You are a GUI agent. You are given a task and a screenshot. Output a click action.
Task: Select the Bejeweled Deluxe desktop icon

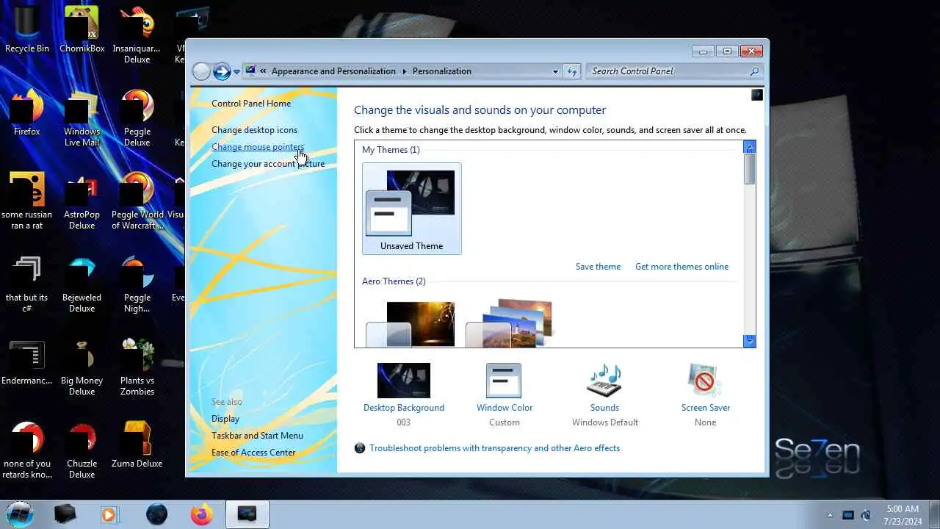[x=82, y=284]
